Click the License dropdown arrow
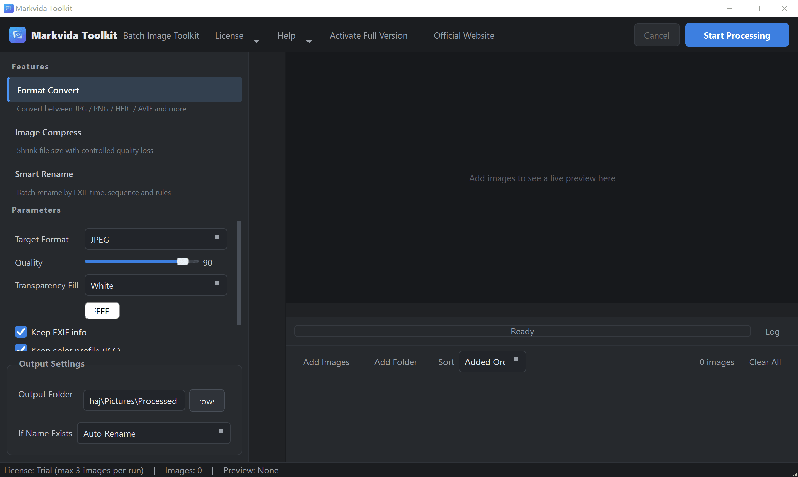The width and height of the screenshot is (798, 477). pos(257,41)
